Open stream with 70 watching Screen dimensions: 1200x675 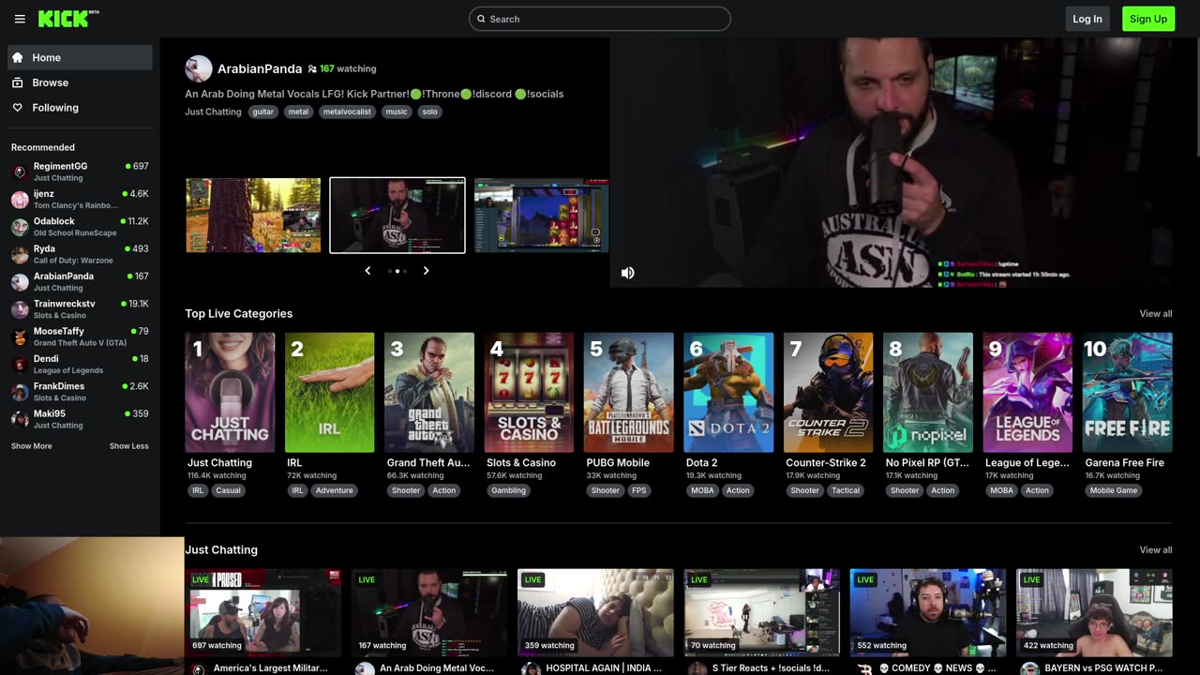761,613
